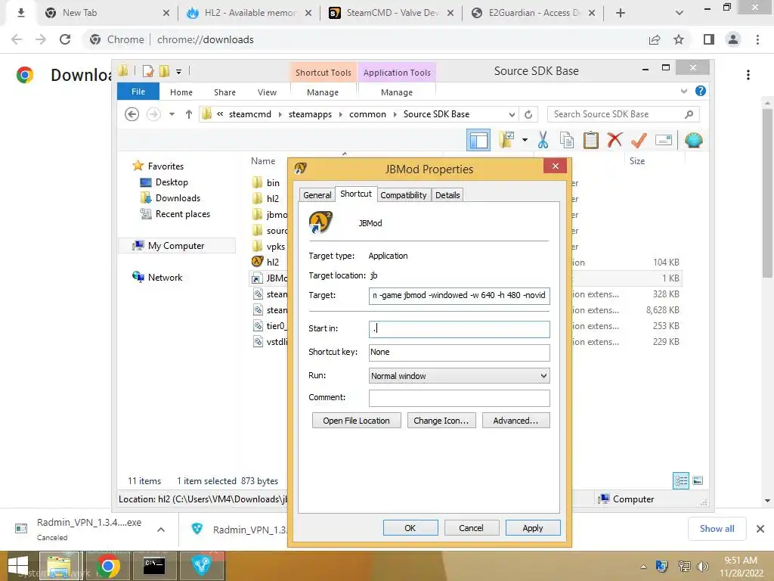Click the Rename icon in Explorer toolbar
The image size is (774, 581).
click(x=664, y=140)
